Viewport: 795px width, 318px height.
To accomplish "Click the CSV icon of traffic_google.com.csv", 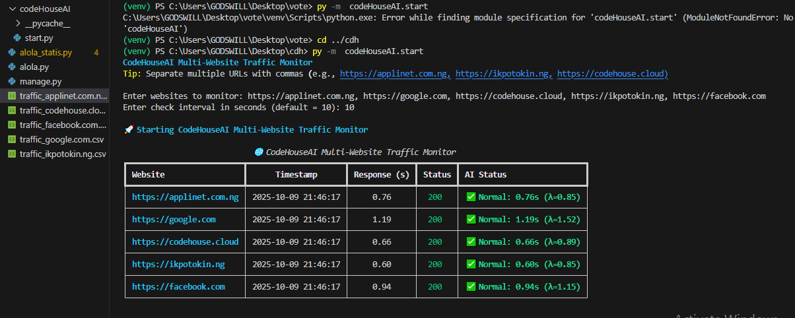I will pyautogui.click(x=13, y=139).
